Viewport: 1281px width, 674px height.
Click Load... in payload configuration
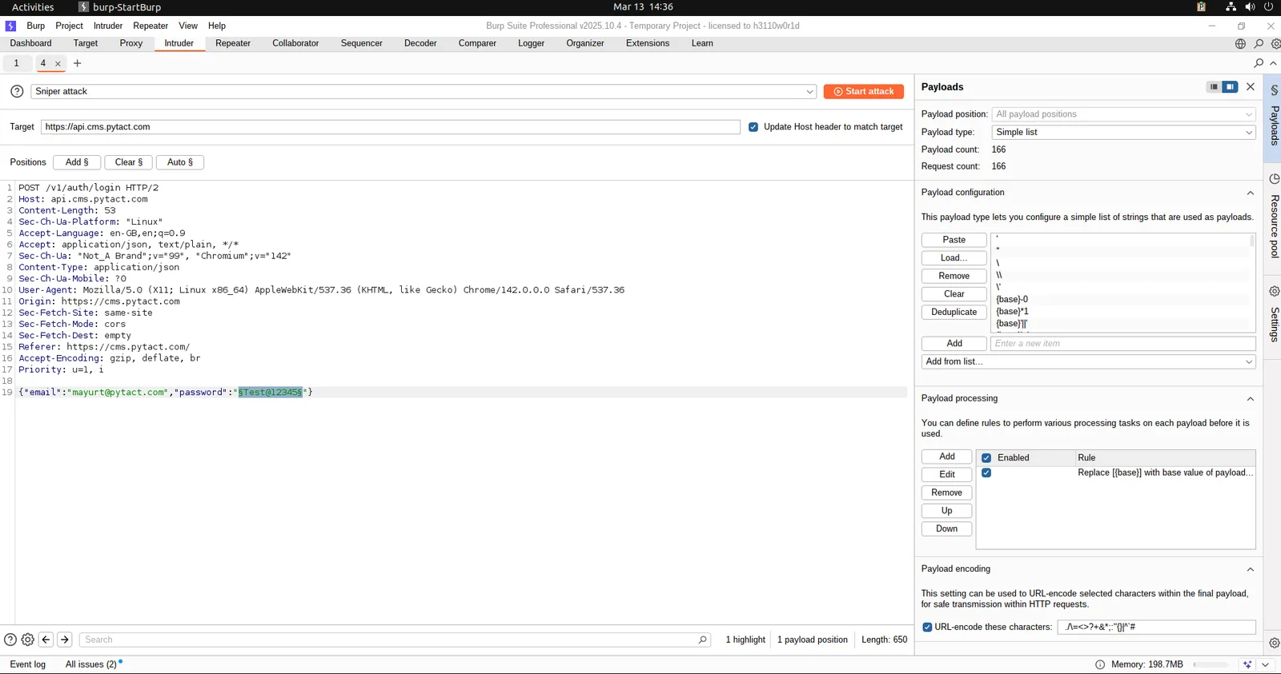tap(954, 258)
